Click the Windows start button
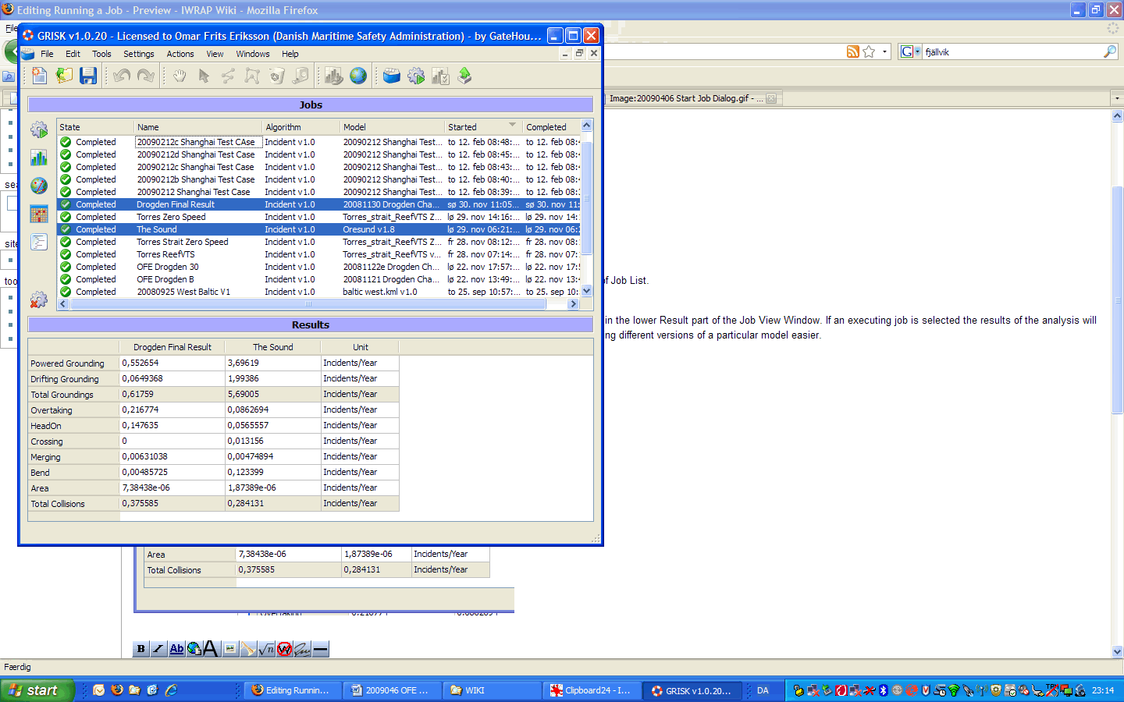 pos(37,690)
